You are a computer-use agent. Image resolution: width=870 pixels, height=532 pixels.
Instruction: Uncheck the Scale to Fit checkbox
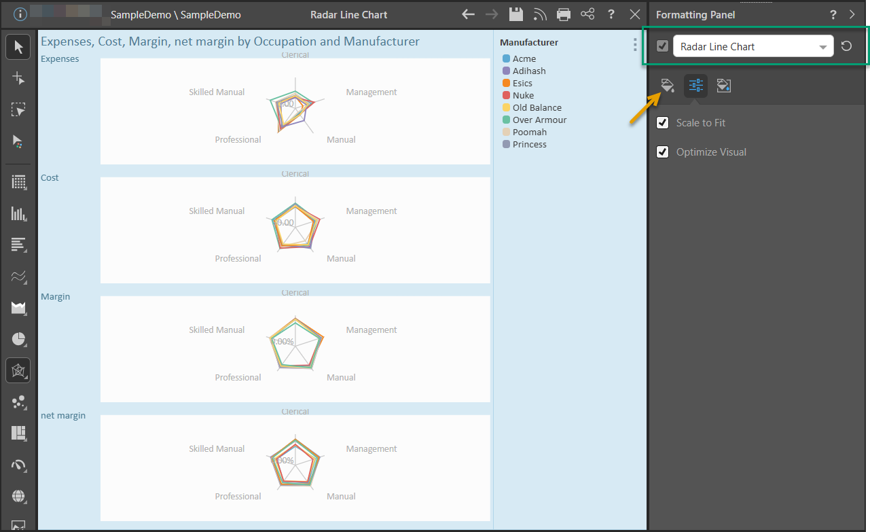pyautogui.click(x=663, y=123)
